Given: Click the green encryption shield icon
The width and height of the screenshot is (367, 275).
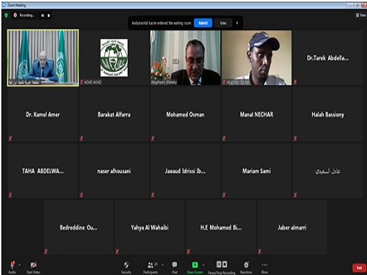Looking at the screenshot, I should (x=7, y=15).
